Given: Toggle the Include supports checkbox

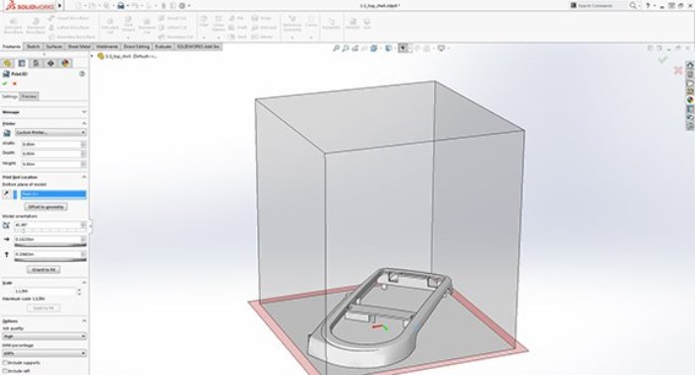Looking at the screenshot, I should [x=5, y=363].
